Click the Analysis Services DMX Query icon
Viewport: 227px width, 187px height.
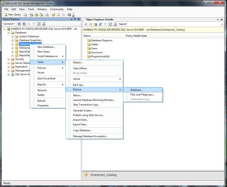tap(36, 14)
